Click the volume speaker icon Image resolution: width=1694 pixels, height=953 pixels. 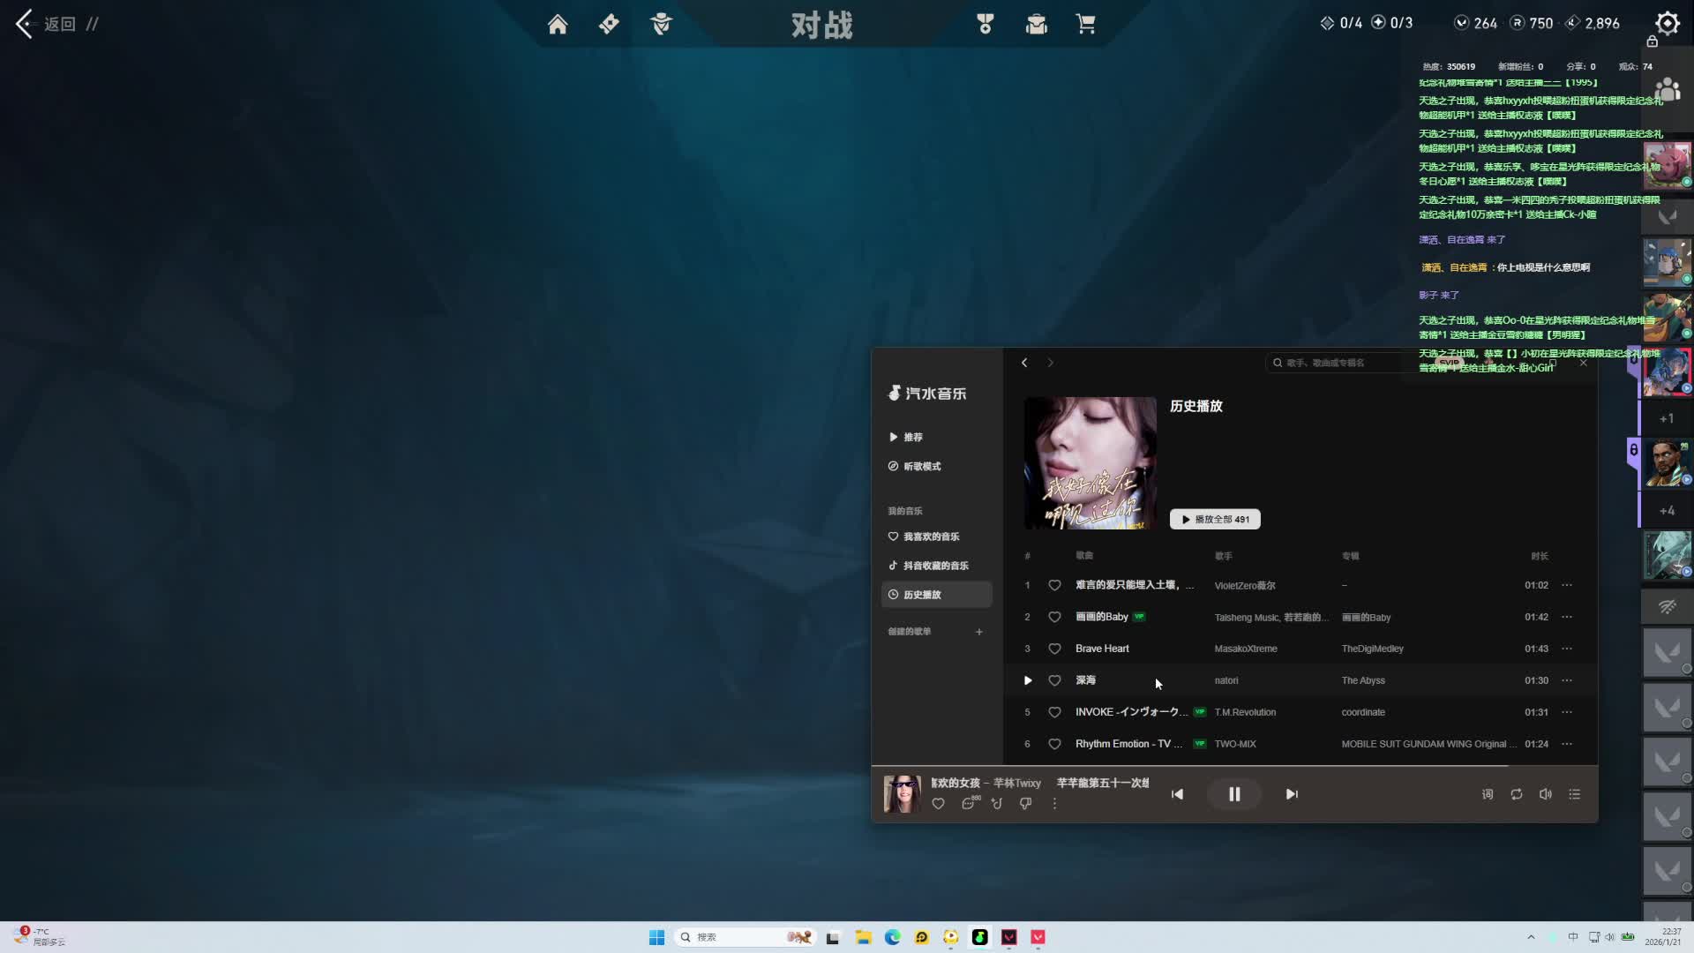(1546, 794)
